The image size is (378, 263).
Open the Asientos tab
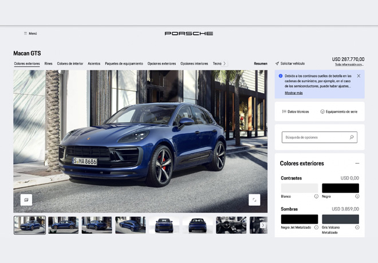pyautogui.click(x=94, y=63)
